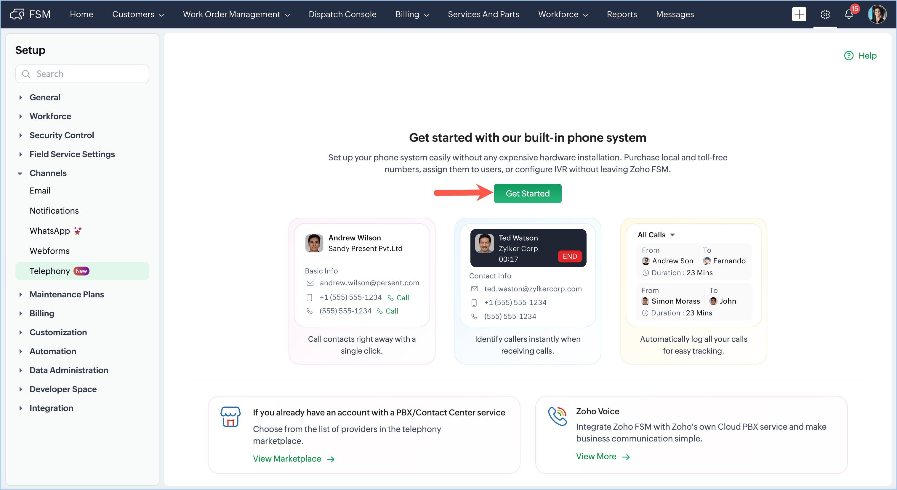Collapse the Channels section

(20, 173)
